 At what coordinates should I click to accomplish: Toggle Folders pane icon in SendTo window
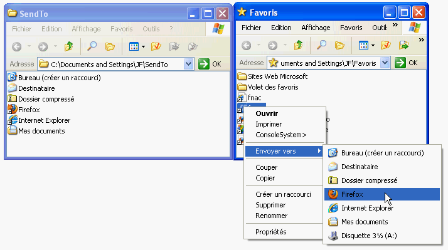pos(110,46)
